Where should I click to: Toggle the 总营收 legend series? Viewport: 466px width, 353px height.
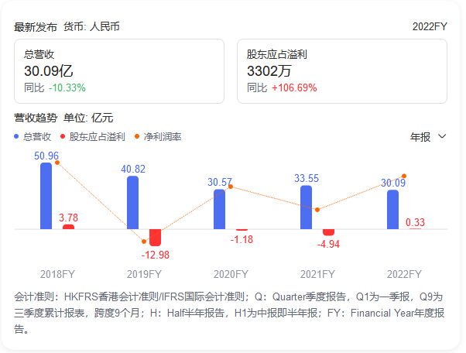click(x=36, y=137)
